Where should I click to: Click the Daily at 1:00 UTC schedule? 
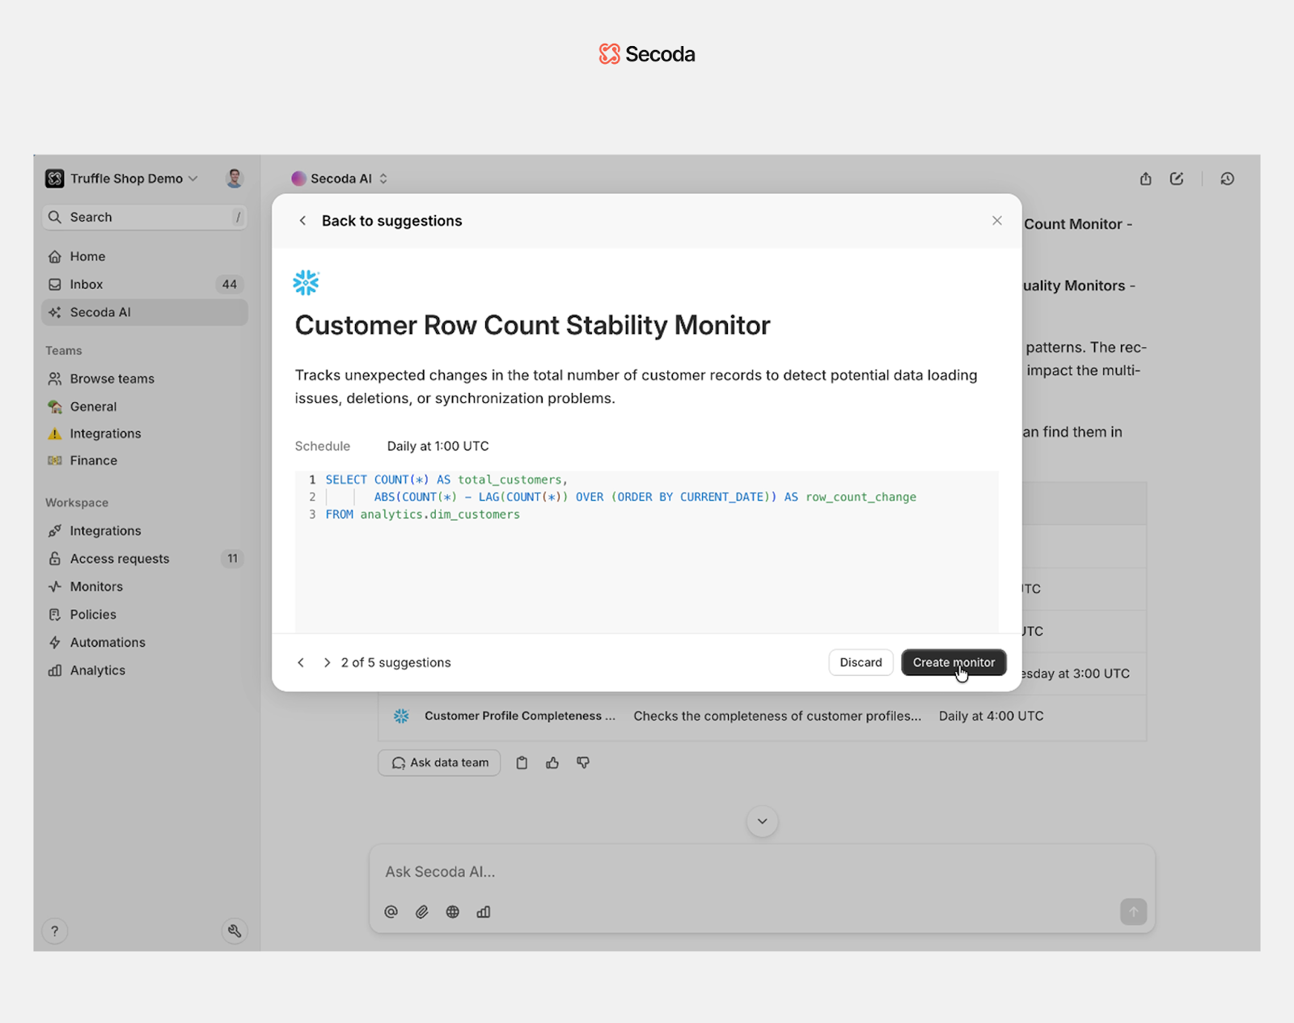(438, 446)
